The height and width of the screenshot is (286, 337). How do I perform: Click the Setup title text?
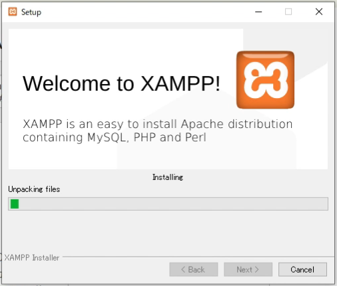[x=31, y=12]
